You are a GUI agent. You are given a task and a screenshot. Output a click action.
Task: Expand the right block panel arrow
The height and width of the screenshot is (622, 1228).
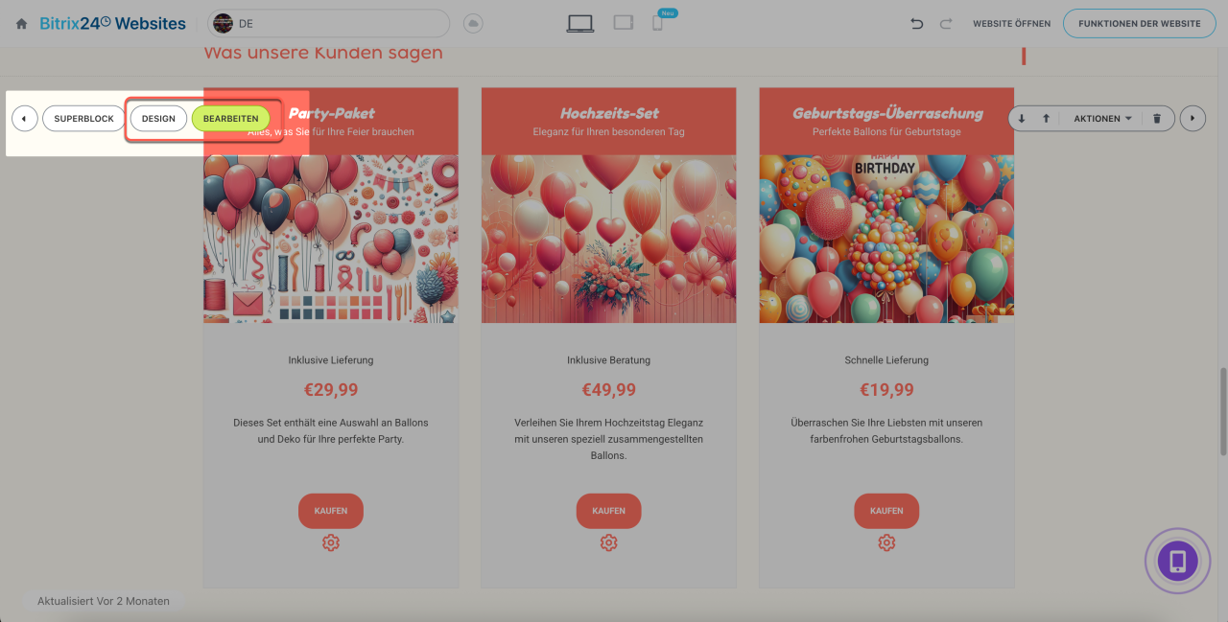point(1193,119)
